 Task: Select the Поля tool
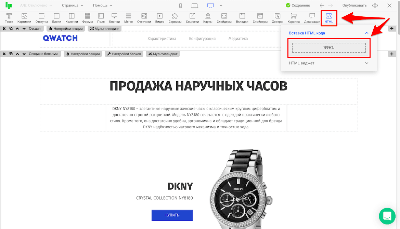(x=101, y=18)
